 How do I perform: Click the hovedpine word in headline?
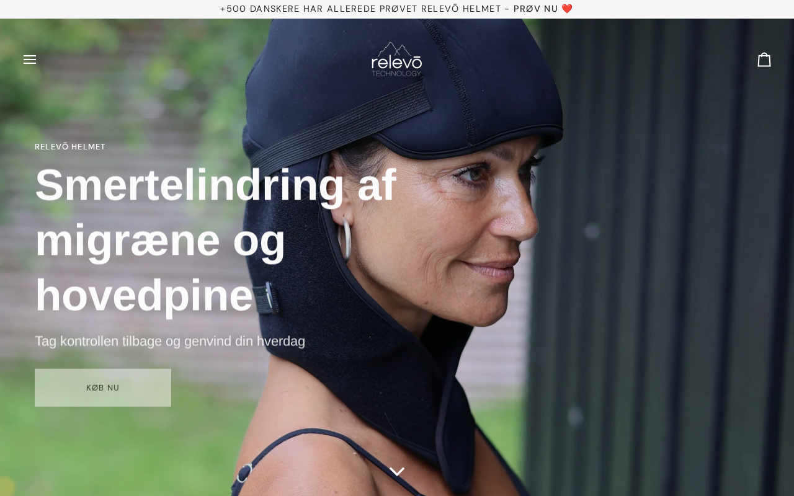(x=144, y=295)
